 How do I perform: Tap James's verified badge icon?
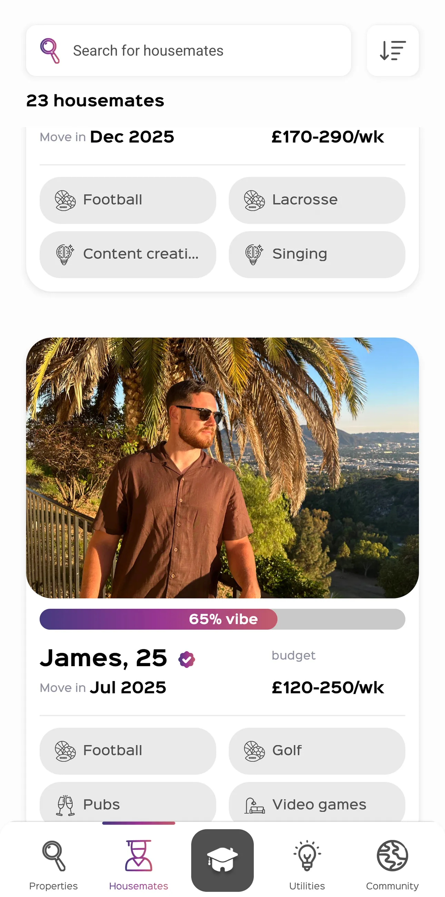(x=187, y=659)
